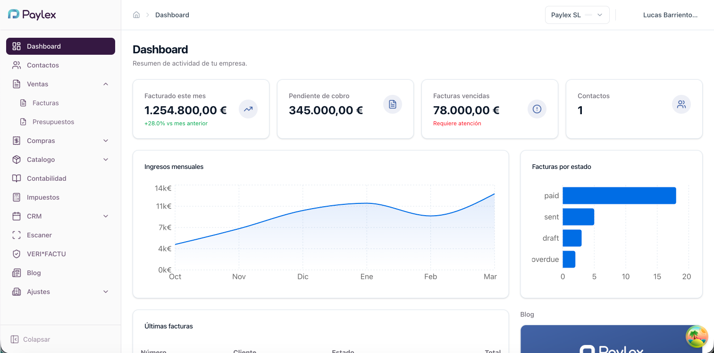The height and width of the screenshot is (353, 714).
Task: Click the paid bar in Facturas por estado chart
Action: click(x=618, y=195)
